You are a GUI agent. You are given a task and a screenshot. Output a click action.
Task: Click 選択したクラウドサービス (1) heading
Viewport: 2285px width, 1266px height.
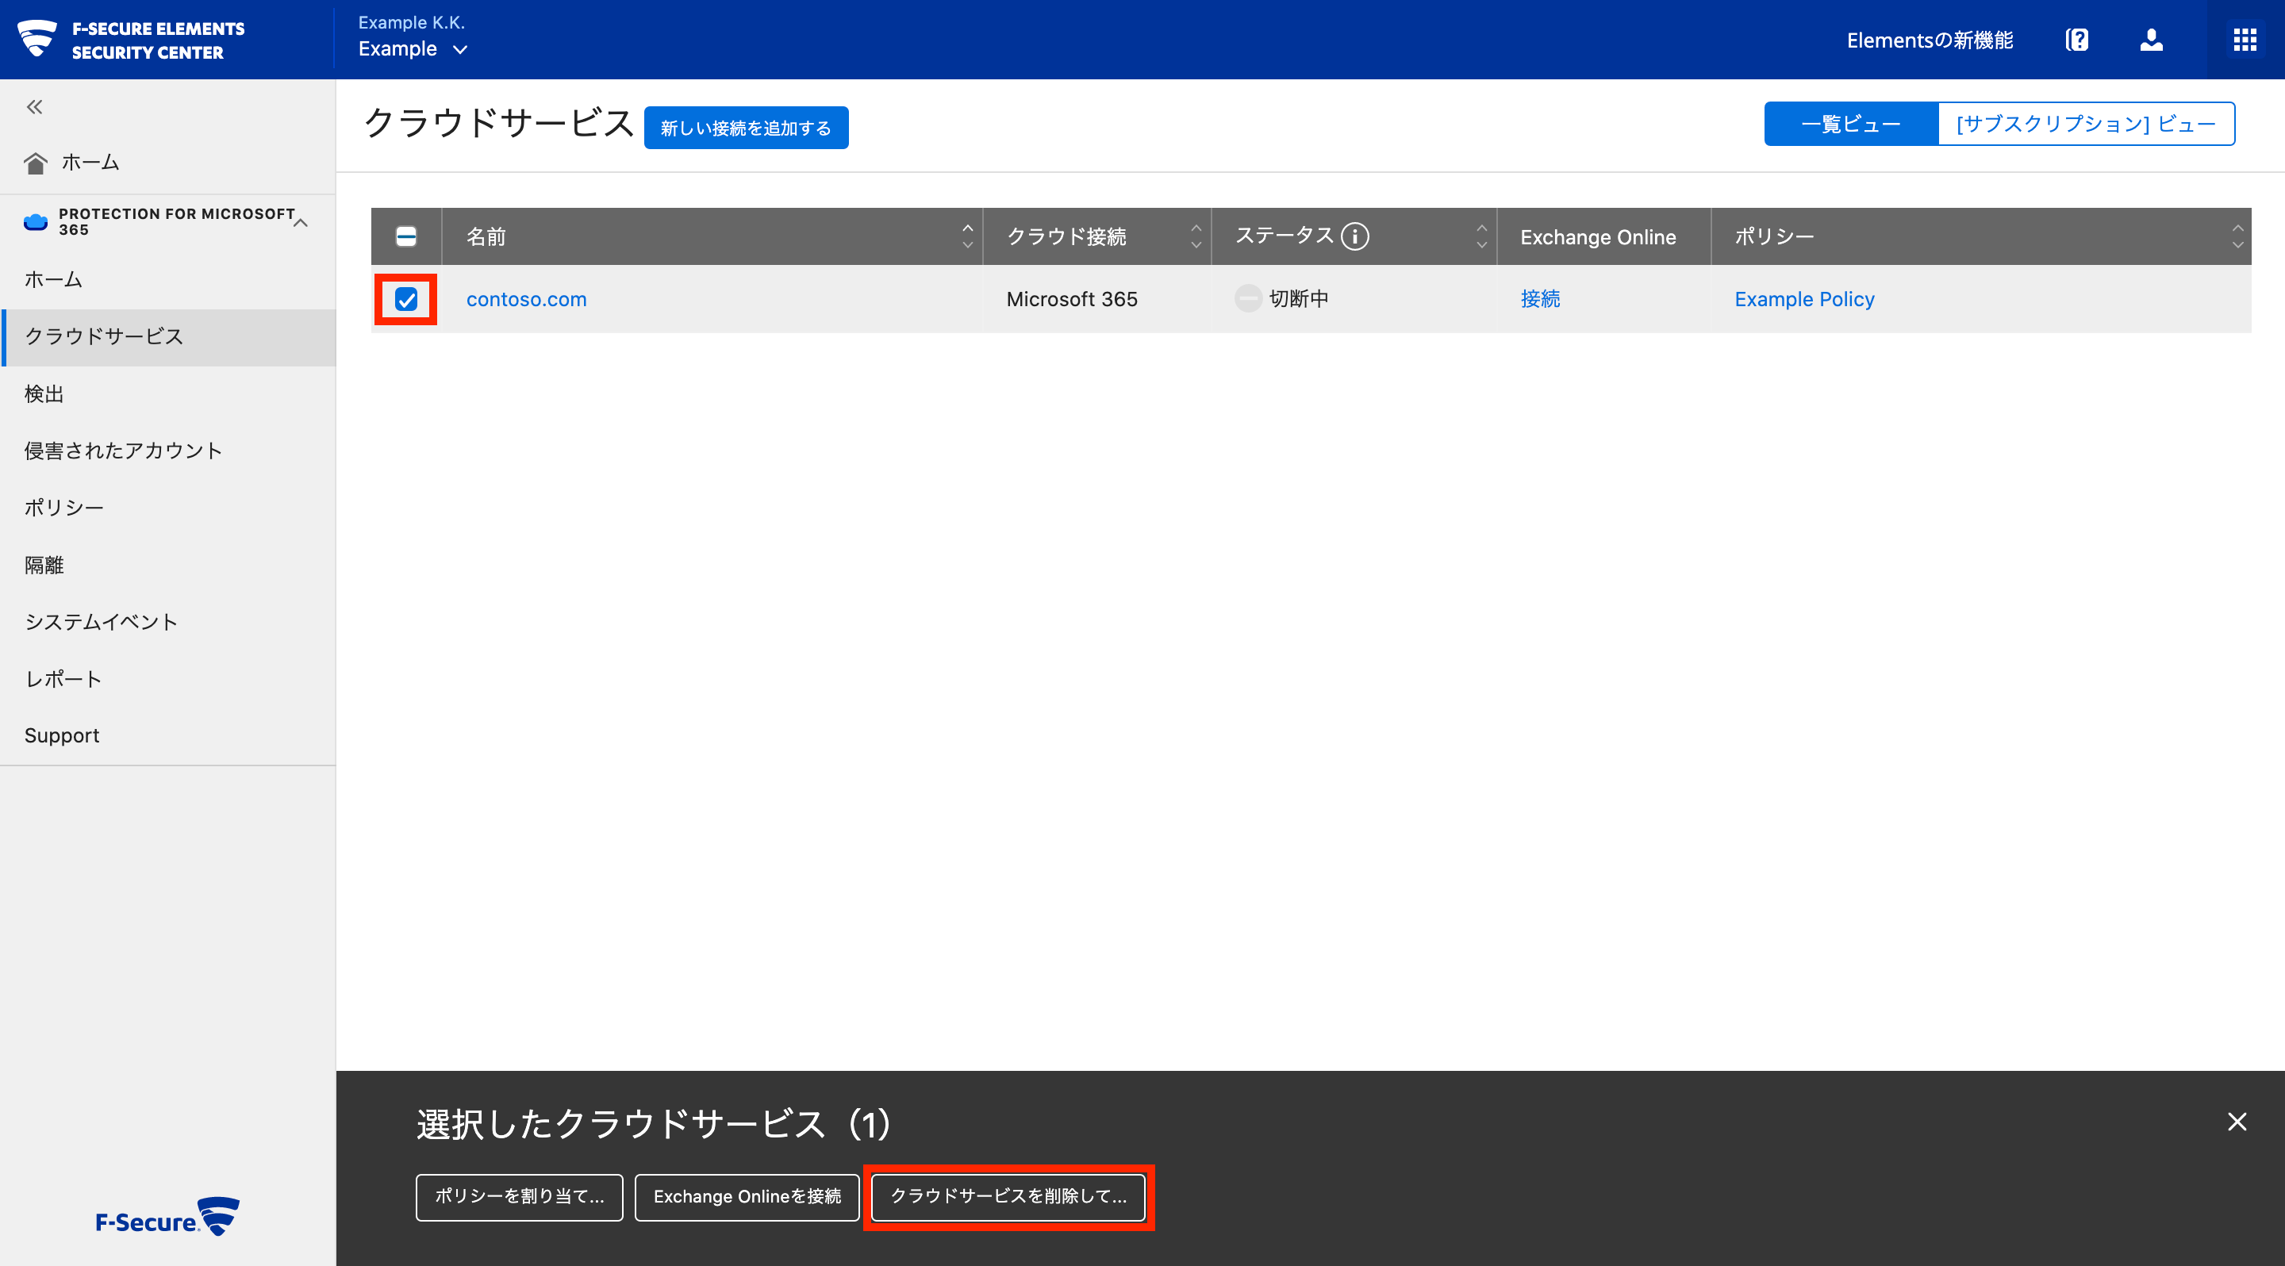[654, 1124]
